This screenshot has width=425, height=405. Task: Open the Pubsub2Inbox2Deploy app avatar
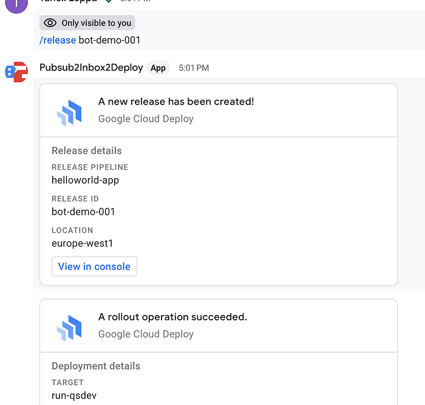16,72
